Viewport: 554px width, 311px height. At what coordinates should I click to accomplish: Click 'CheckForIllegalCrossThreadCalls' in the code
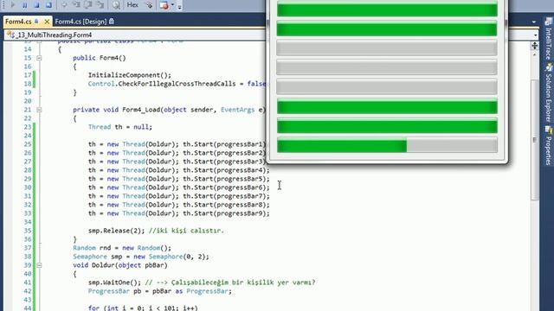(177, 84)
